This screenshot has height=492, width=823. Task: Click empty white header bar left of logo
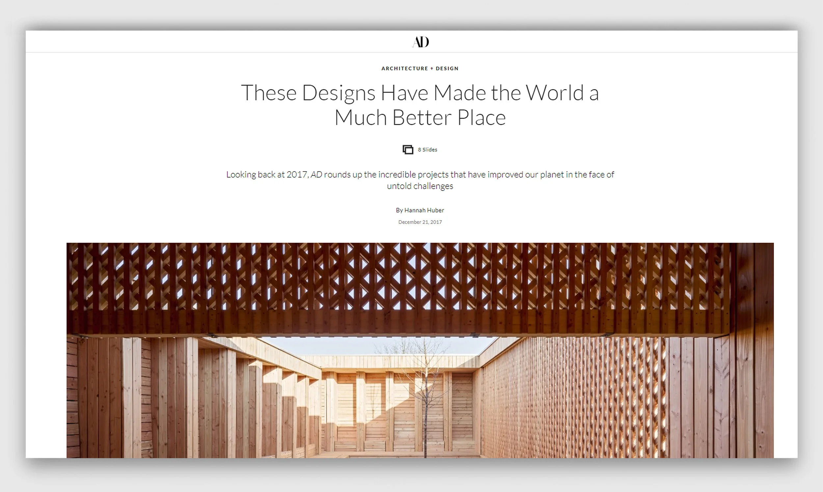[199, 41]
